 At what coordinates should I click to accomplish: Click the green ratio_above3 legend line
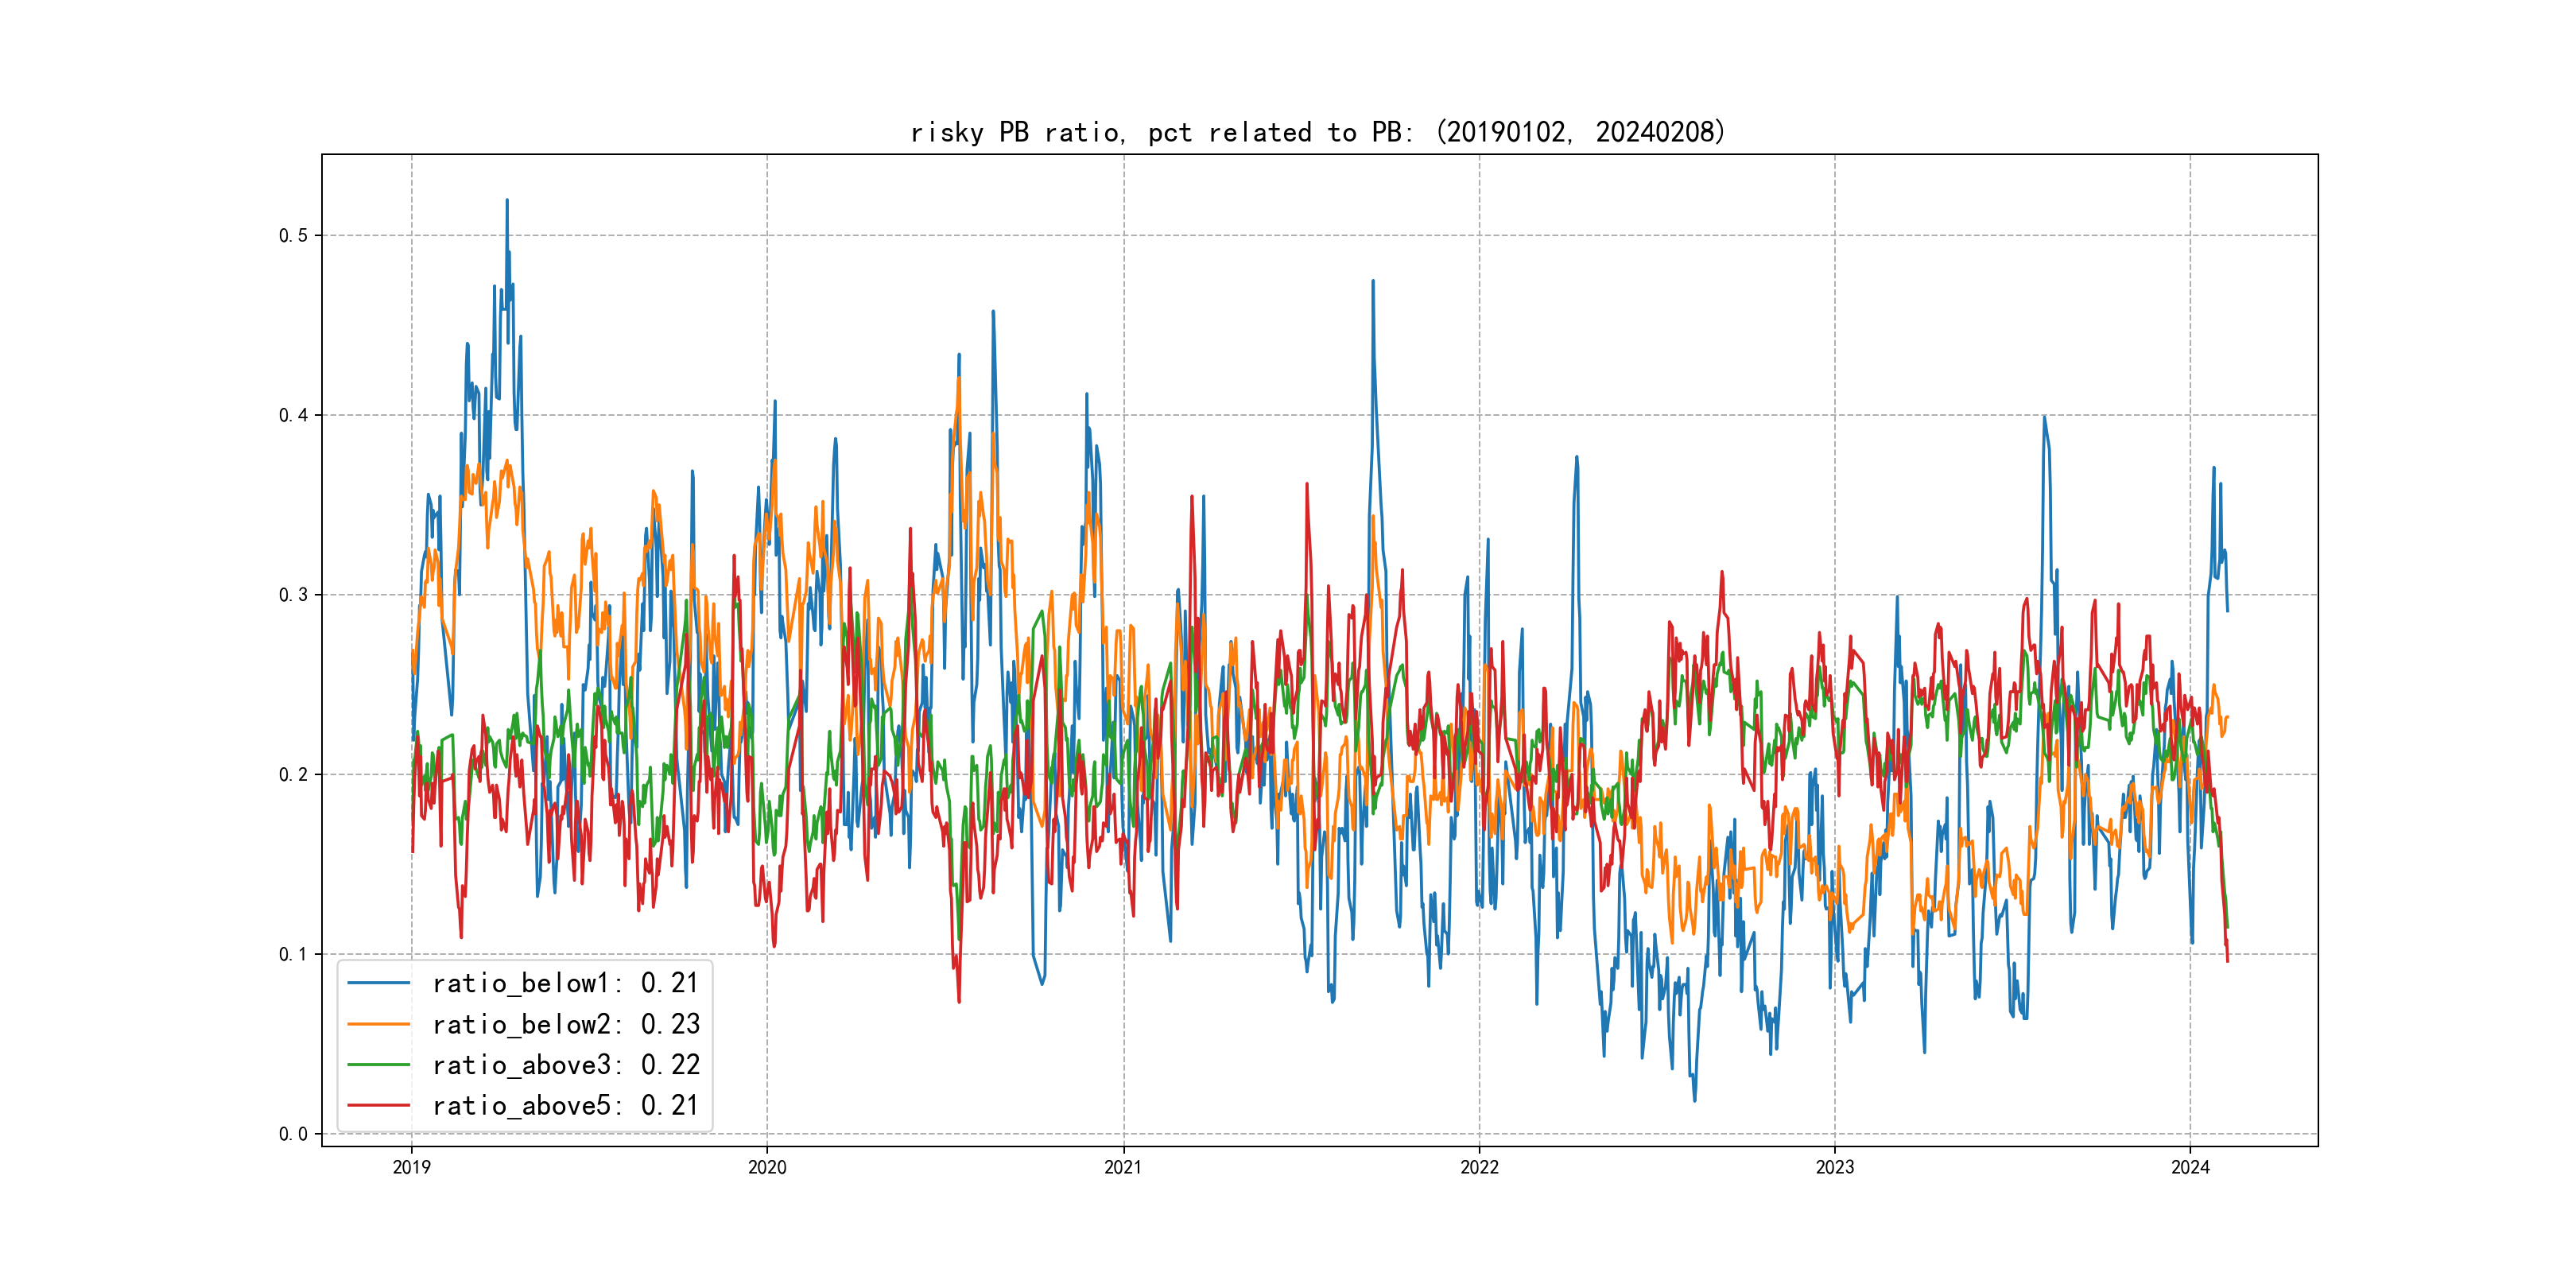point(378,1065)
